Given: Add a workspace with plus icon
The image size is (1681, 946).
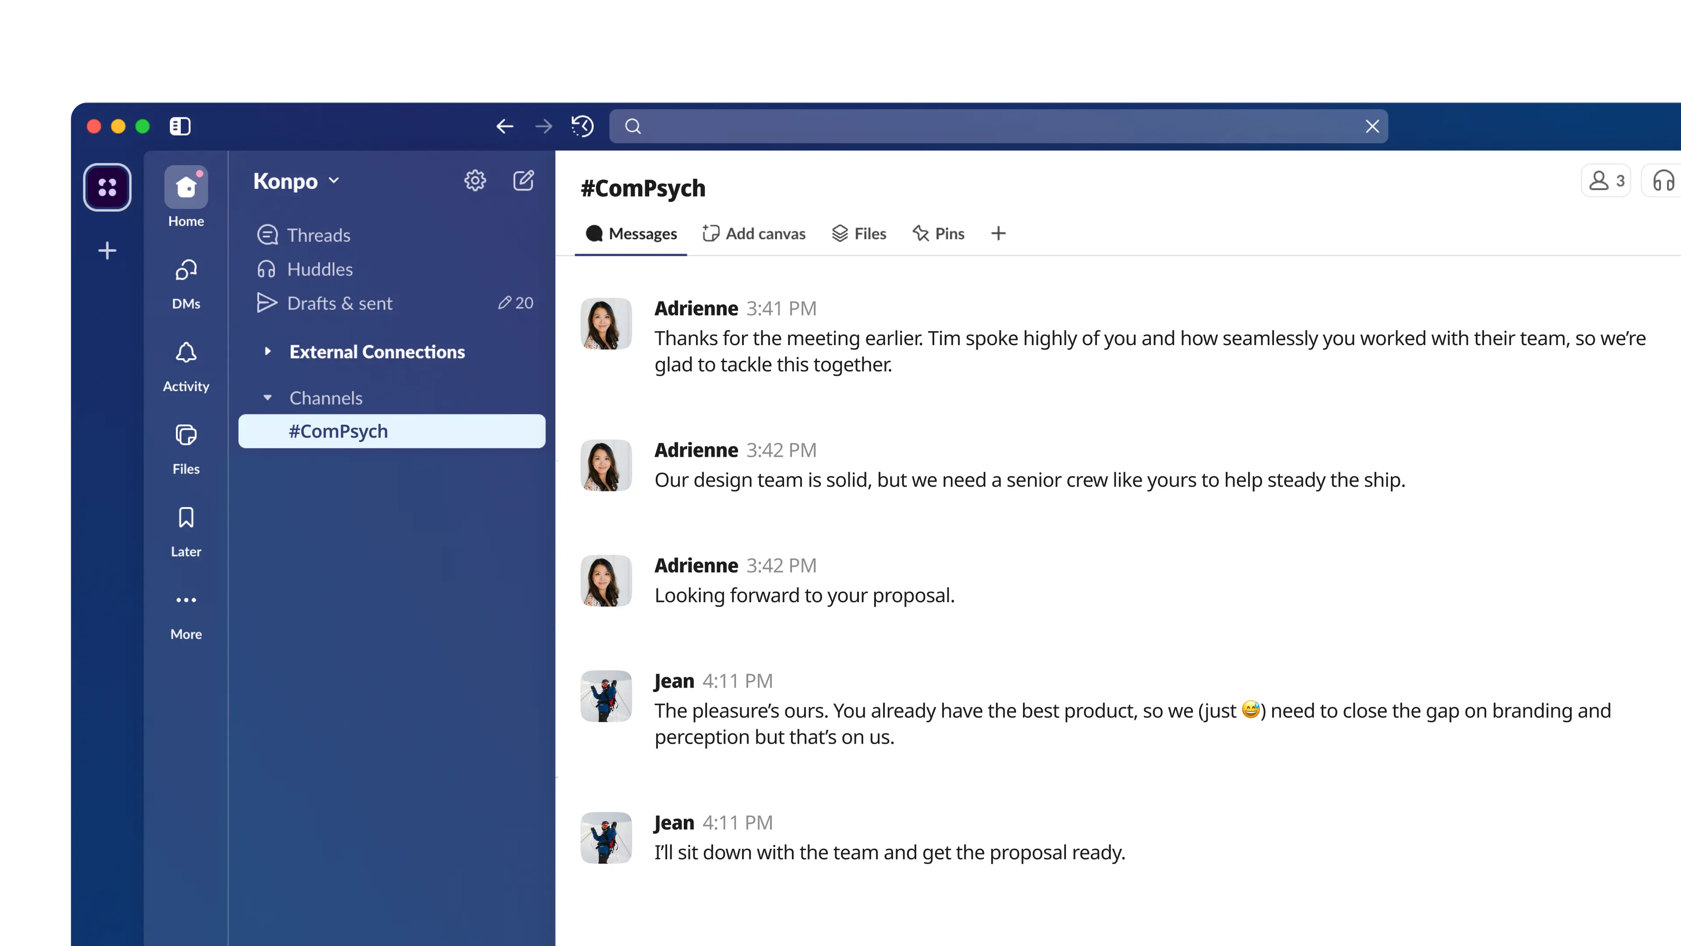Looking at the screenshot, I should 107,251.
